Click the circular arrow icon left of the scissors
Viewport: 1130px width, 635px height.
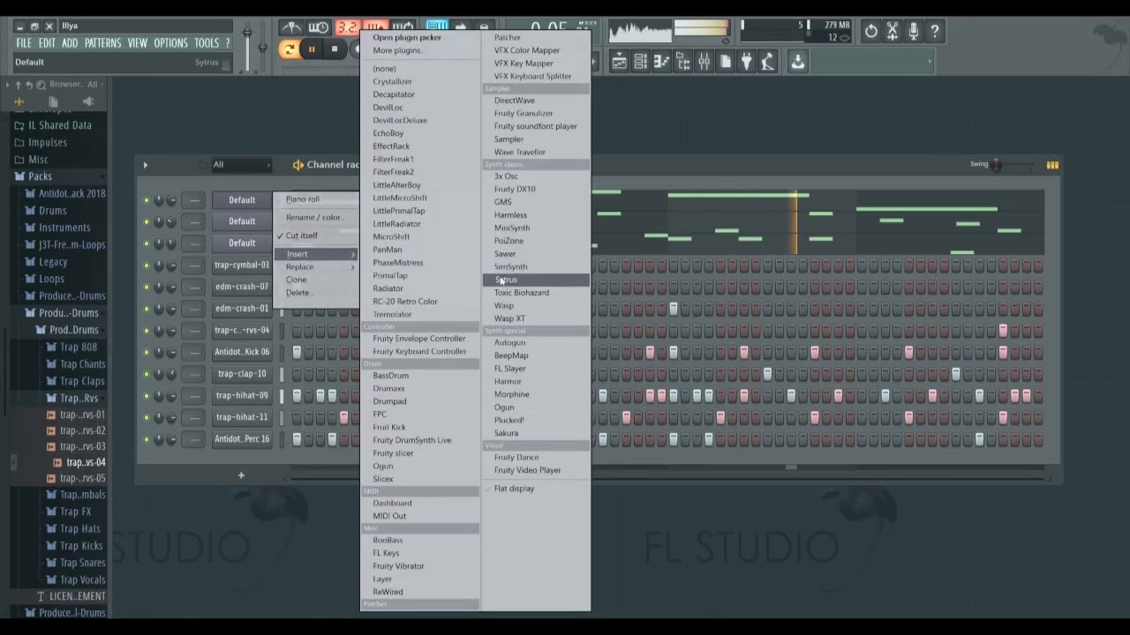tap(871, 31)
